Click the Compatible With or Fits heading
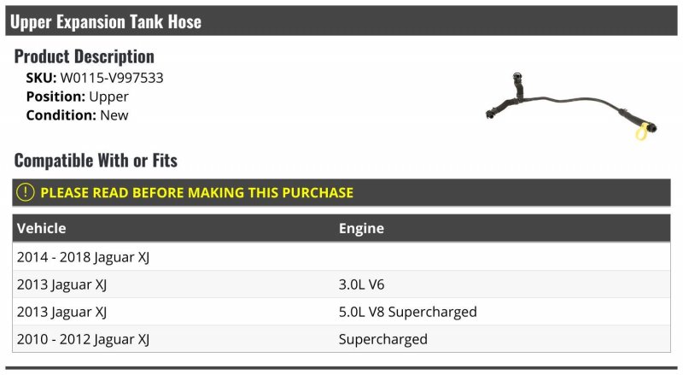Screen dimensions: 683x375 pos(96,161)
